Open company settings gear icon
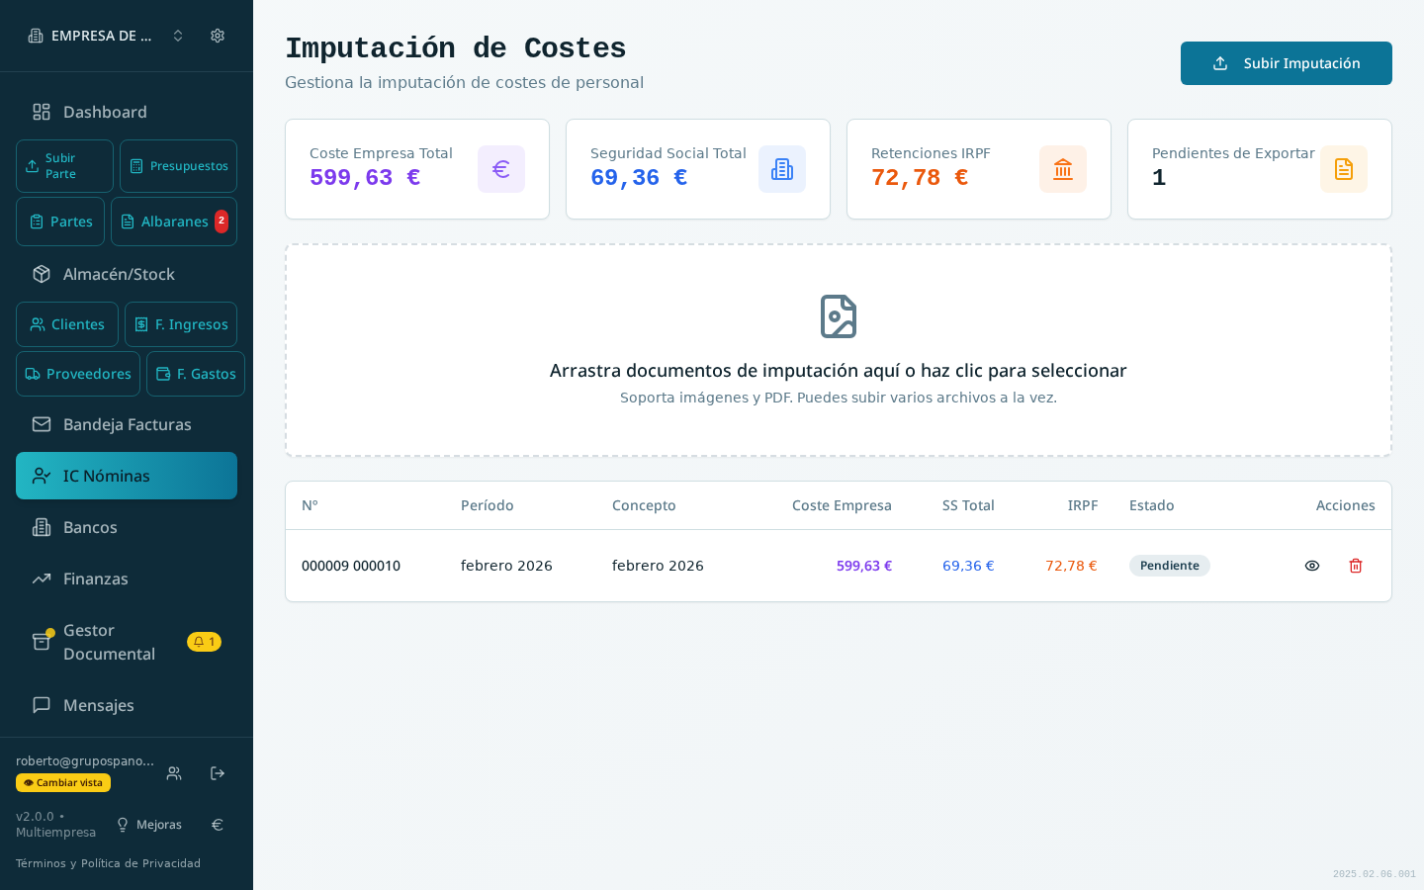Screen dimensions: 1424x890 tap(218, 36)
